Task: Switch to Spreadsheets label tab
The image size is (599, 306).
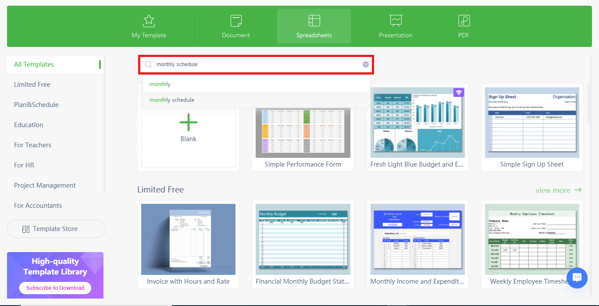Action: click(314, 35)
